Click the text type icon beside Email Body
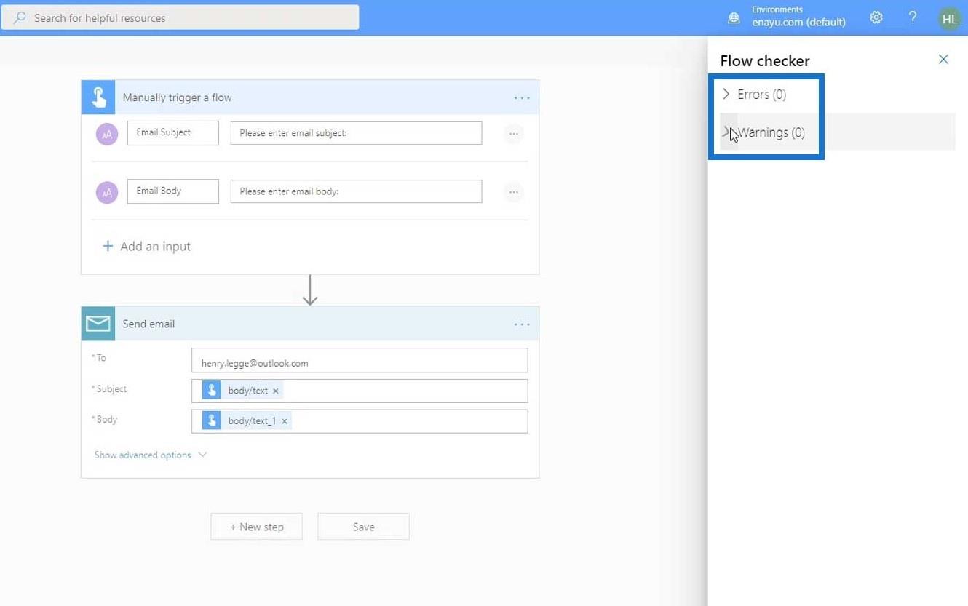 tap(107, 192)
